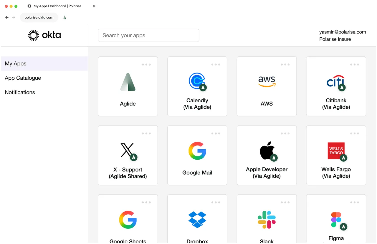Viewport: 377px width, 244px height.
Task: Click the polarise.okta.com address bar
Action: pyautogui.click(x=39, y=17)
